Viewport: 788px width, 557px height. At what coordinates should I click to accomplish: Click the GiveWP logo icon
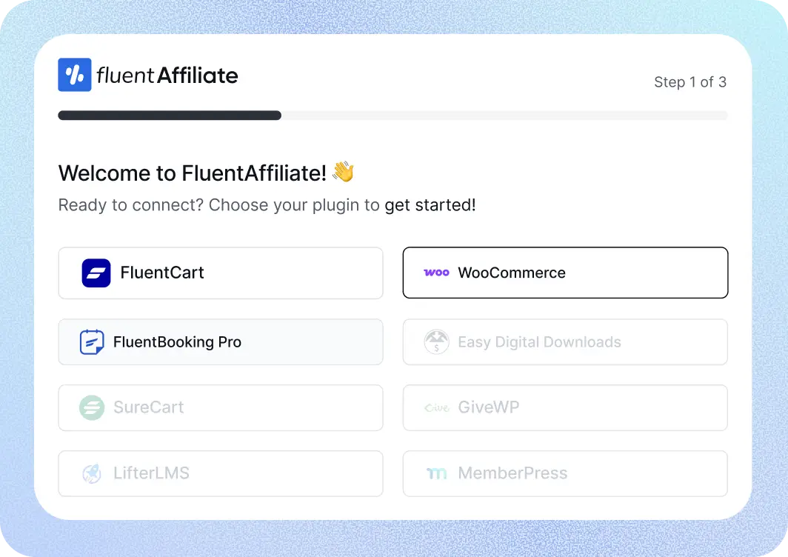pyautogui.click(x=436, y=408)
